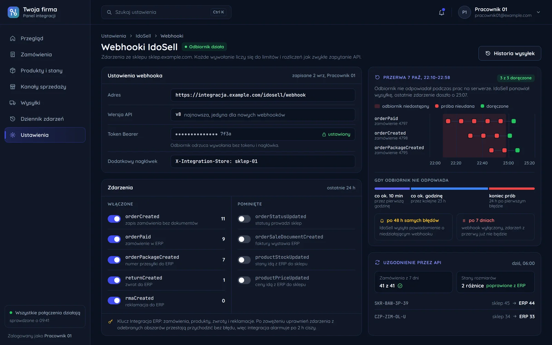Turn on orderSaleDocumentCreated event
The width and height of the screenshot is (552, 345).
(244, 239)
